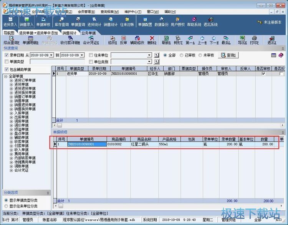
Task: Open 会计凭证 voucher tool in sub-toolbar
Action: pos(91,40)
